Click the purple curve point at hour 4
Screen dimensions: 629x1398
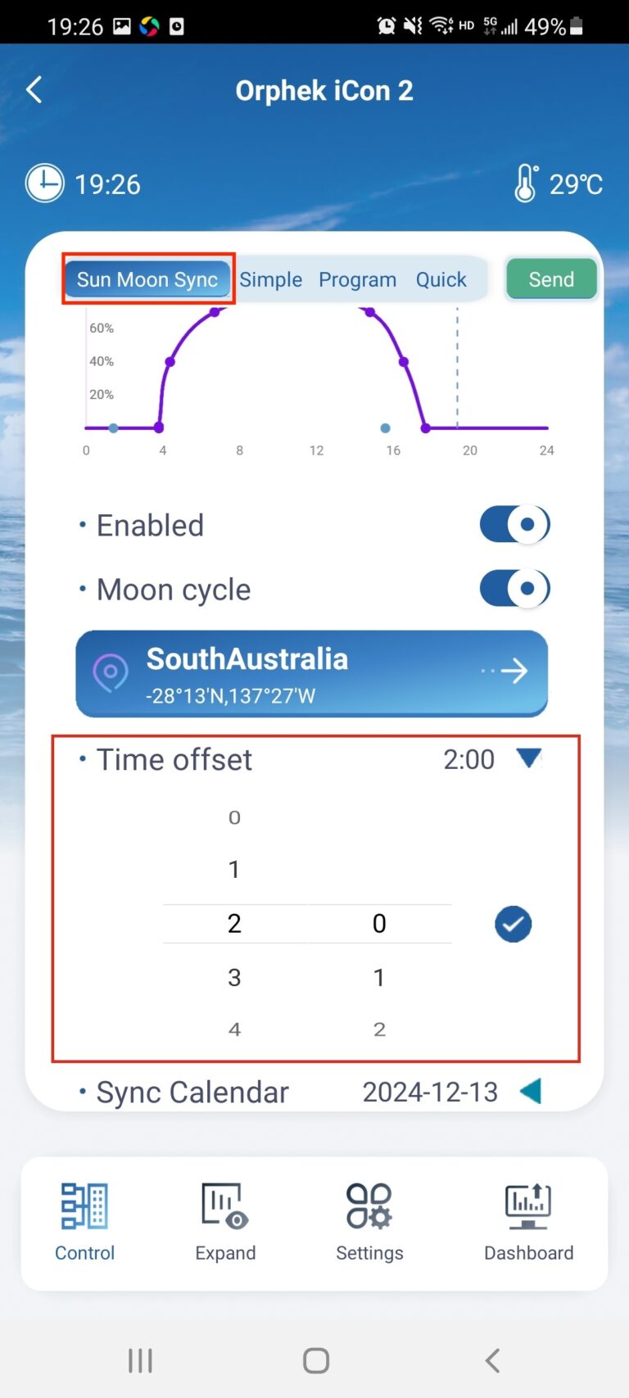point(159,428)
